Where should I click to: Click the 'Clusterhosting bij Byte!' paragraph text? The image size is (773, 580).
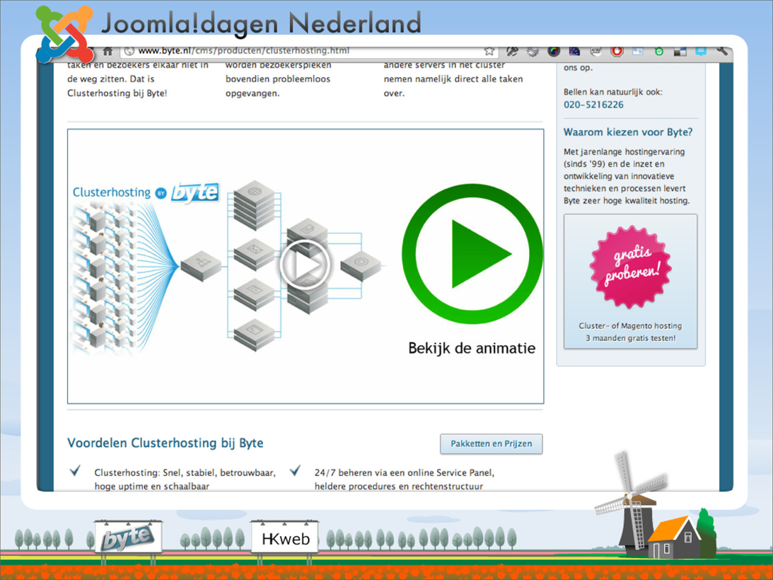[117, 93]
